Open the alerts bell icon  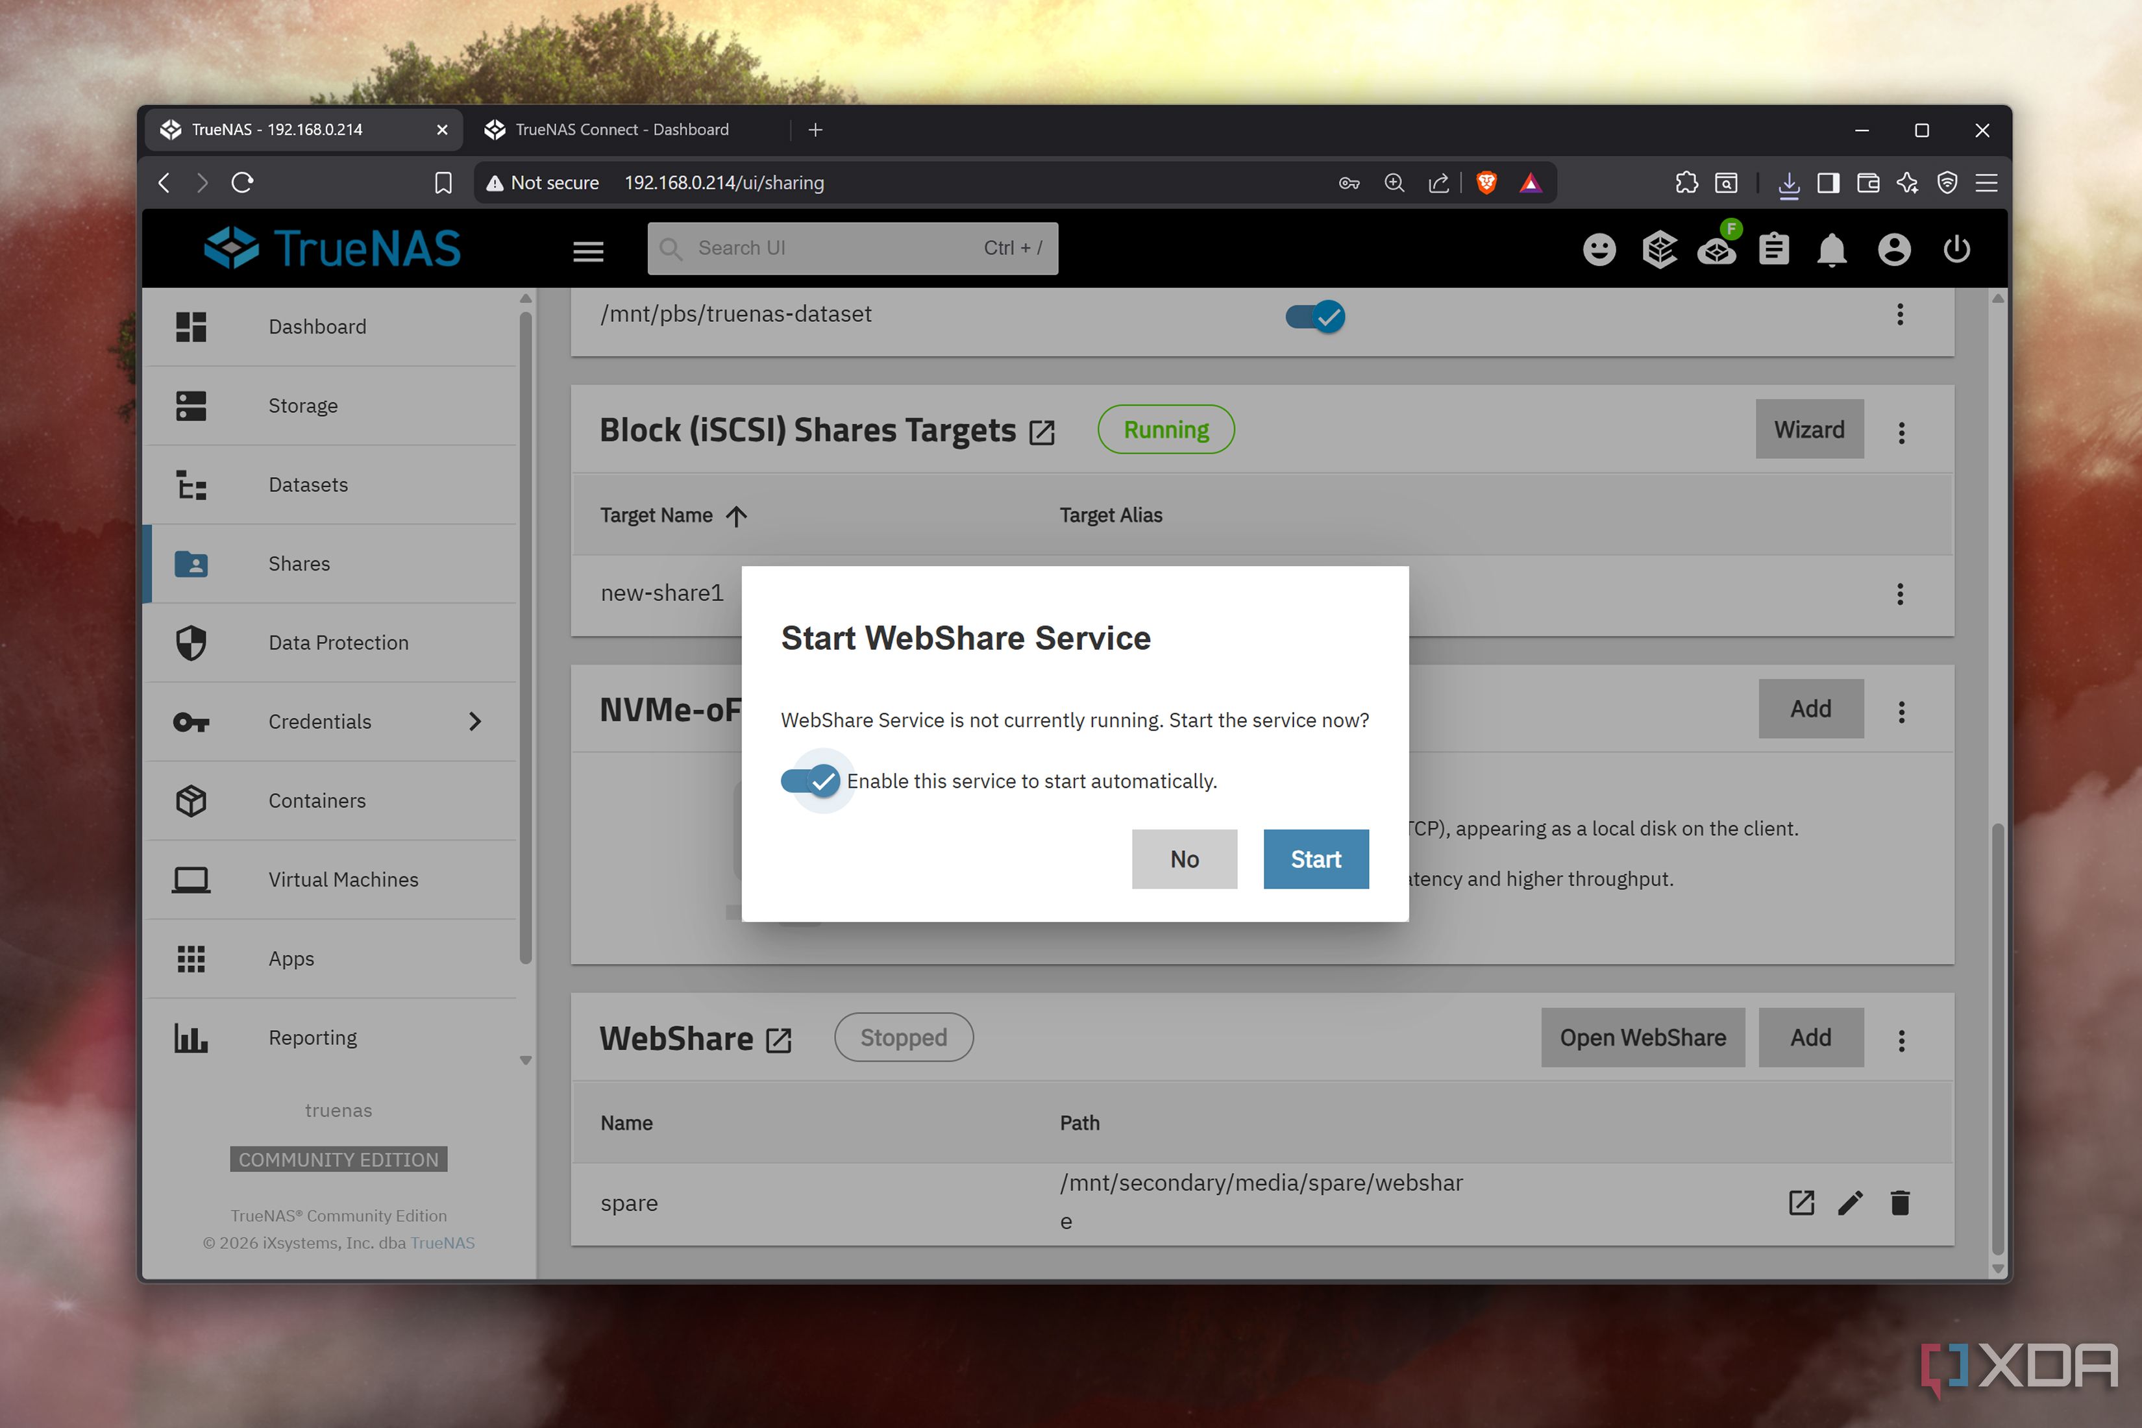point(1832,249)
